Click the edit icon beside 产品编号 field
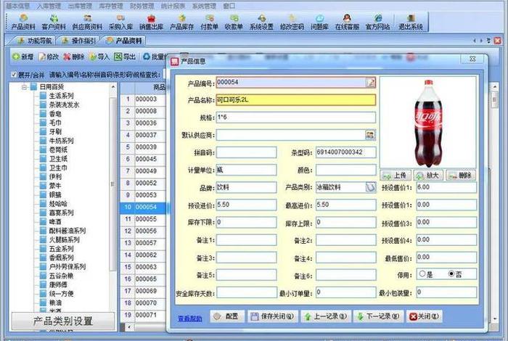The height and width of the screenshot is (341, 508). point(371,82)
